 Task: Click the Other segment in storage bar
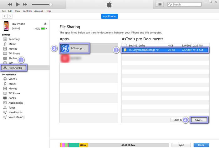[84, 145]
